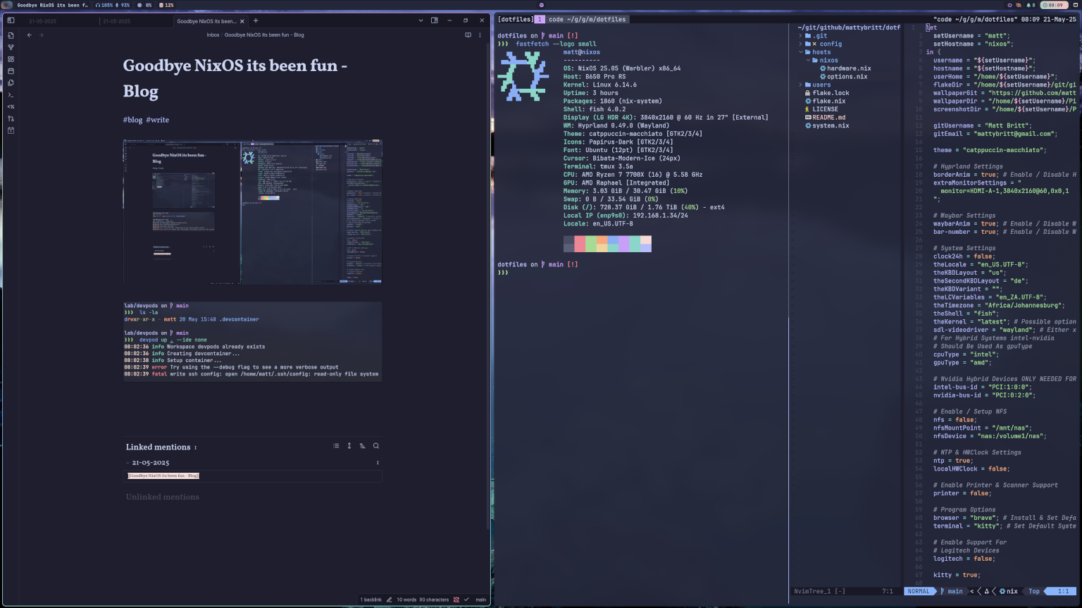Screen dimensions: 1082x608
Task: Open the note options three-dot menu
Action: click(x=480, y=35)
